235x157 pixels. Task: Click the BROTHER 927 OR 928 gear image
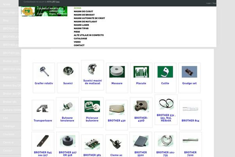pyautogui.click(x=68, y=141)
